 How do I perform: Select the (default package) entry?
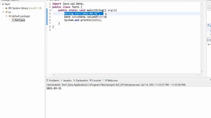point(21,16)
